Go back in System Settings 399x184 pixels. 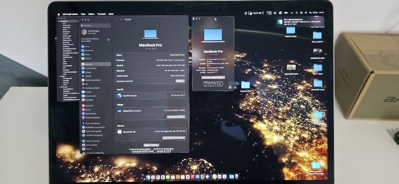tap(116, 19)
